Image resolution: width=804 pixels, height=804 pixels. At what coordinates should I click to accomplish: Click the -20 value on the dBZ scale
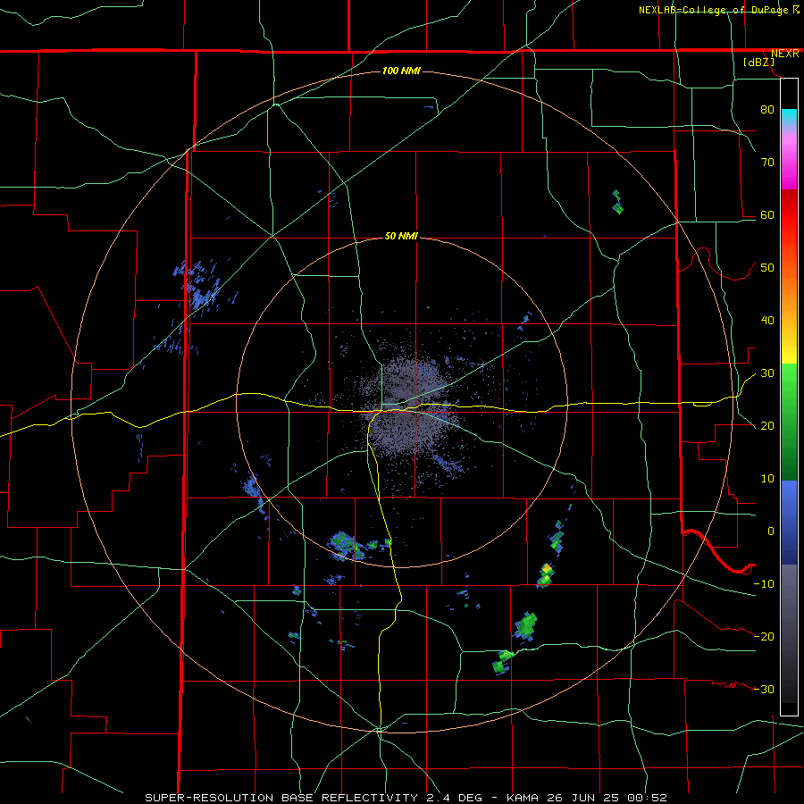coord(764,636)
